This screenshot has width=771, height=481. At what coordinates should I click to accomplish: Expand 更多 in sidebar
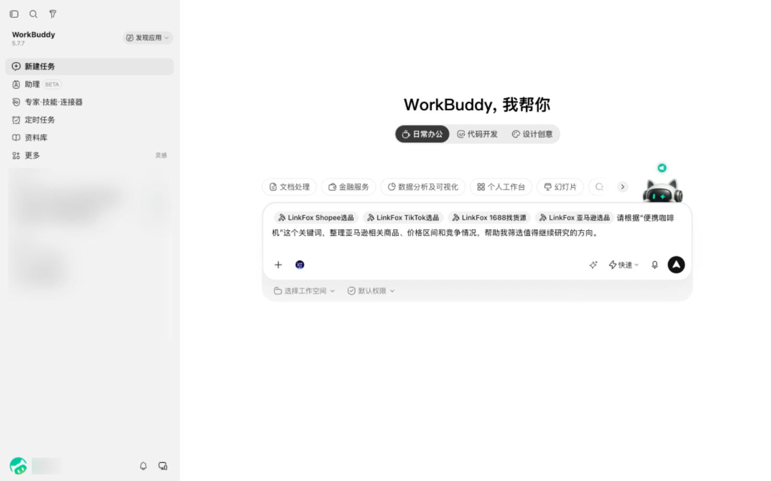click(89, 155)
